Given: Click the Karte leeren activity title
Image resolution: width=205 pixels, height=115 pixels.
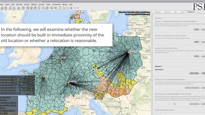Looking at the screenshot, I should [159, 70].
